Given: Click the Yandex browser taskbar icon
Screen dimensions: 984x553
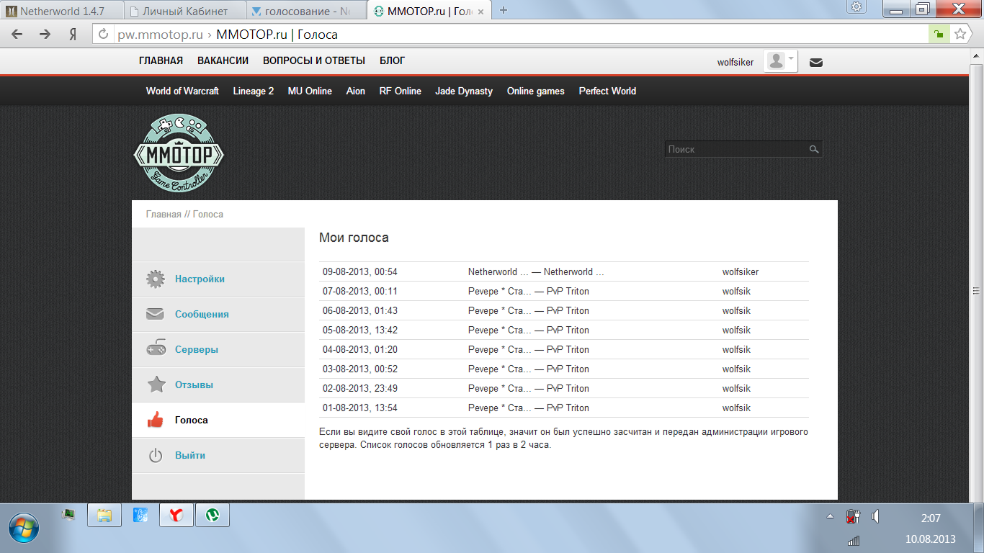Looking at the screenshot, I should 176,515.
